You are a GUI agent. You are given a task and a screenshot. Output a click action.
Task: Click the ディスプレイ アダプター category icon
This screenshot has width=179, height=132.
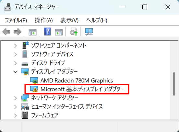[x=25, y=72]
